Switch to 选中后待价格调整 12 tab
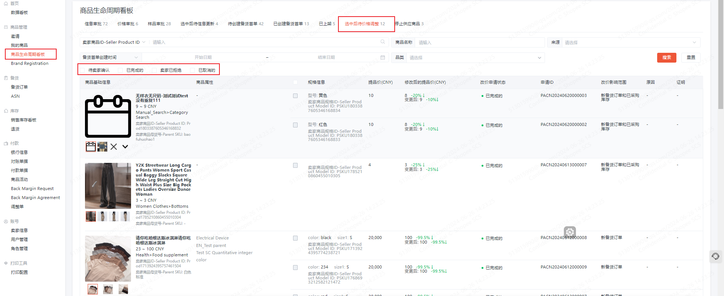This screenshot has width=724, height=296. coord(365,24)
